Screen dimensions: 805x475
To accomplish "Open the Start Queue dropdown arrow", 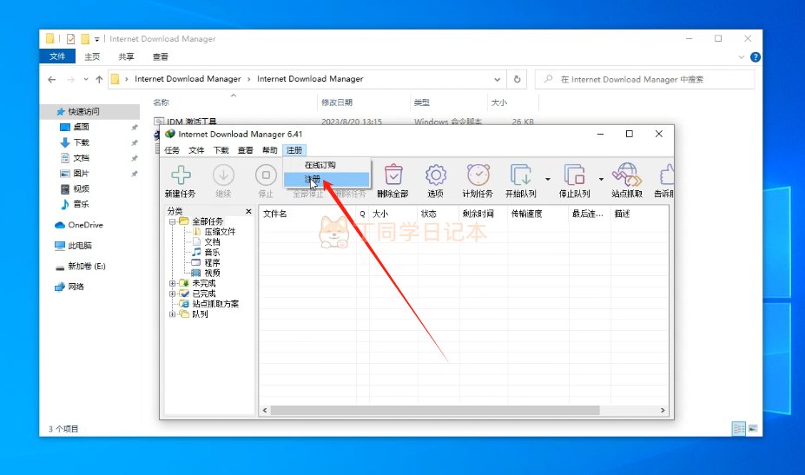I will (x=548, y=179).
